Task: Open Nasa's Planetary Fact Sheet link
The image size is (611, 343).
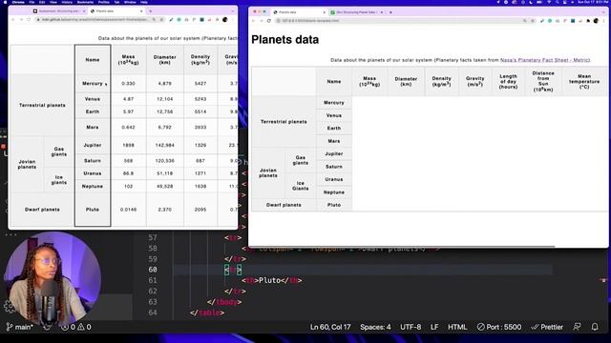Action: 545,60
